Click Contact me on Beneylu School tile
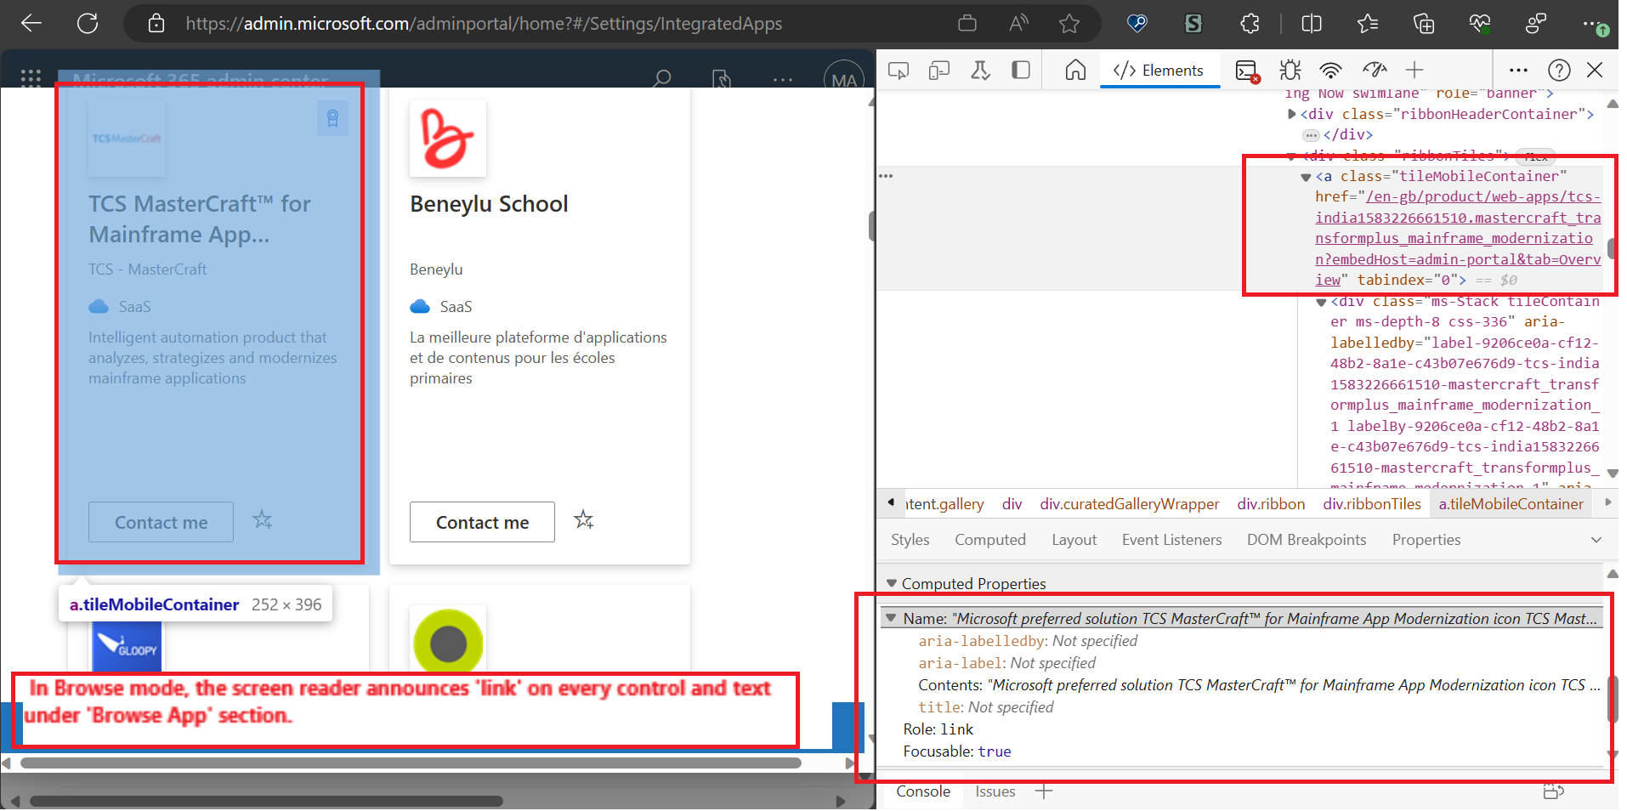The height and width of the screenshot is (811, 1627). pyautogui.click(x=482, y=522)
